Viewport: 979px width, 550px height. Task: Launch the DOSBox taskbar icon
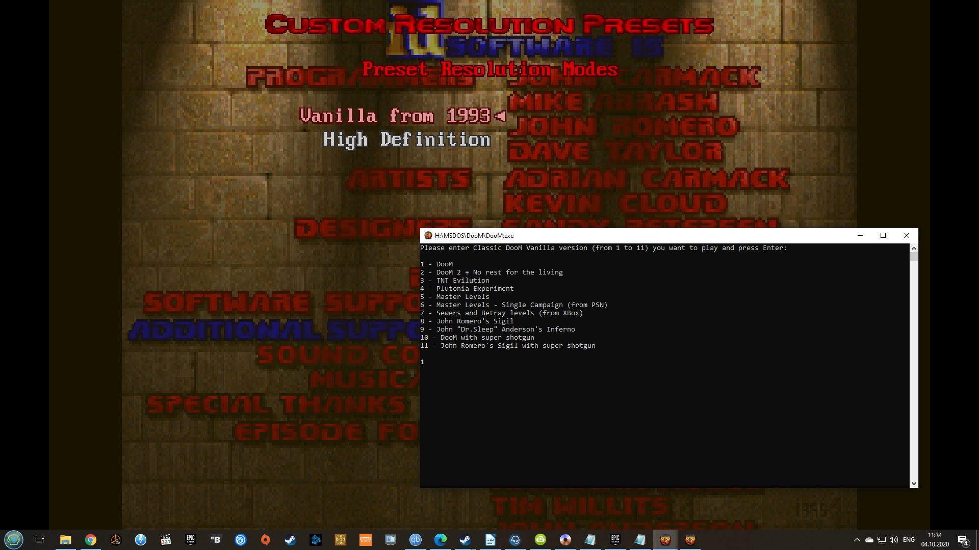340,540
